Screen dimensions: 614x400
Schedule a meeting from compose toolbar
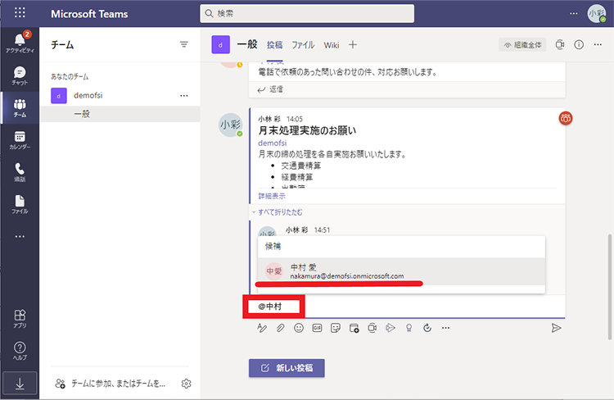pyautogui.click(x=354, y=328)
